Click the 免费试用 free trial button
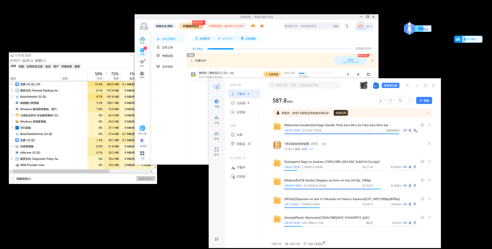This screenshot has height=249, width=492. pos(341,113)
